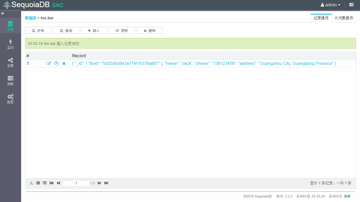Viewport: 360px width, 202px height.
Task: Switch to the 大对象操作 tab
Action: tap(344, 18)
